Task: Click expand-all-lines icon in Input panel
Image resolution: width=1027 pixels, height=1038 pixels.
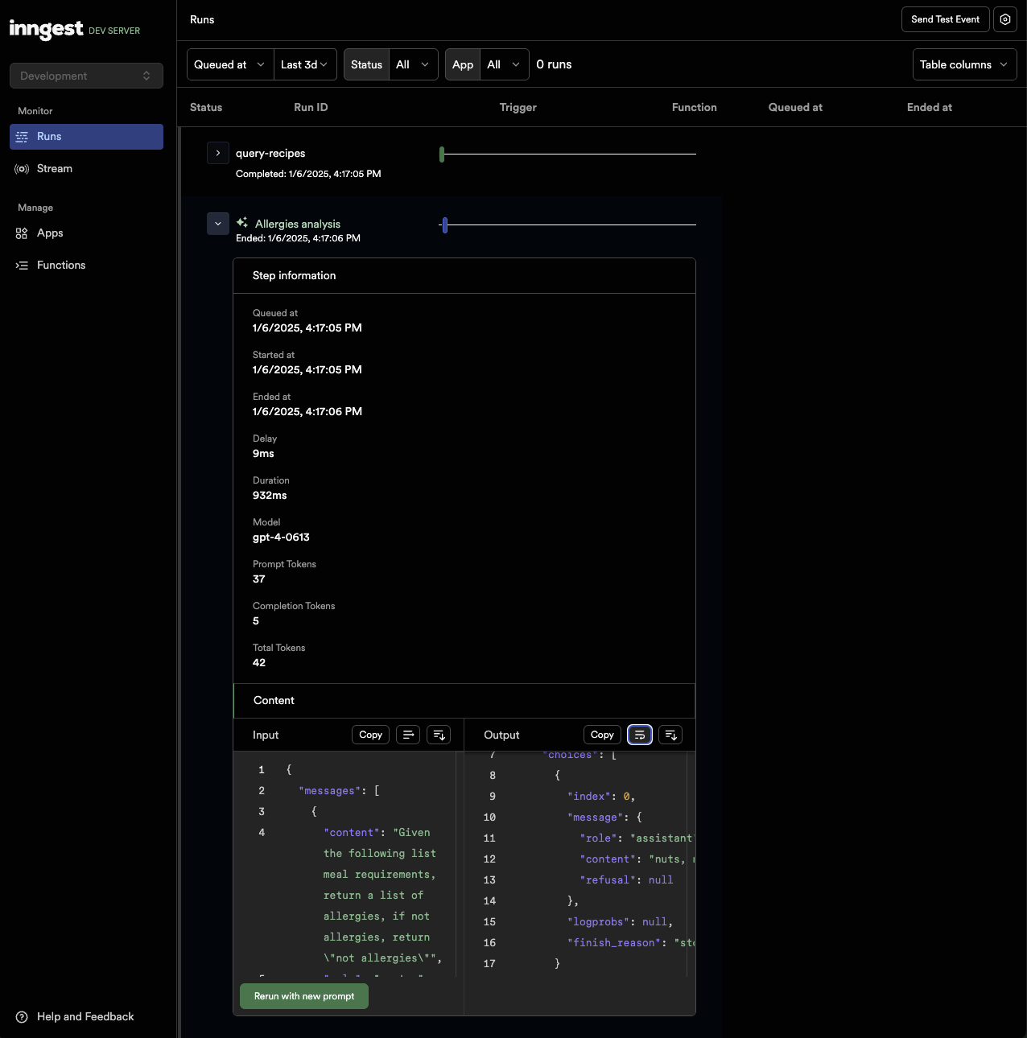Action: tap(439, 735)
